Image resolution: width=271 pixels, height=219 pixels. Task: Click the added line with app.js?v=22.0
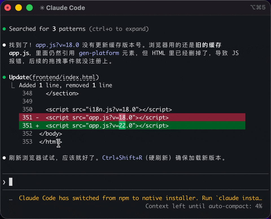(x=132, y=126)
